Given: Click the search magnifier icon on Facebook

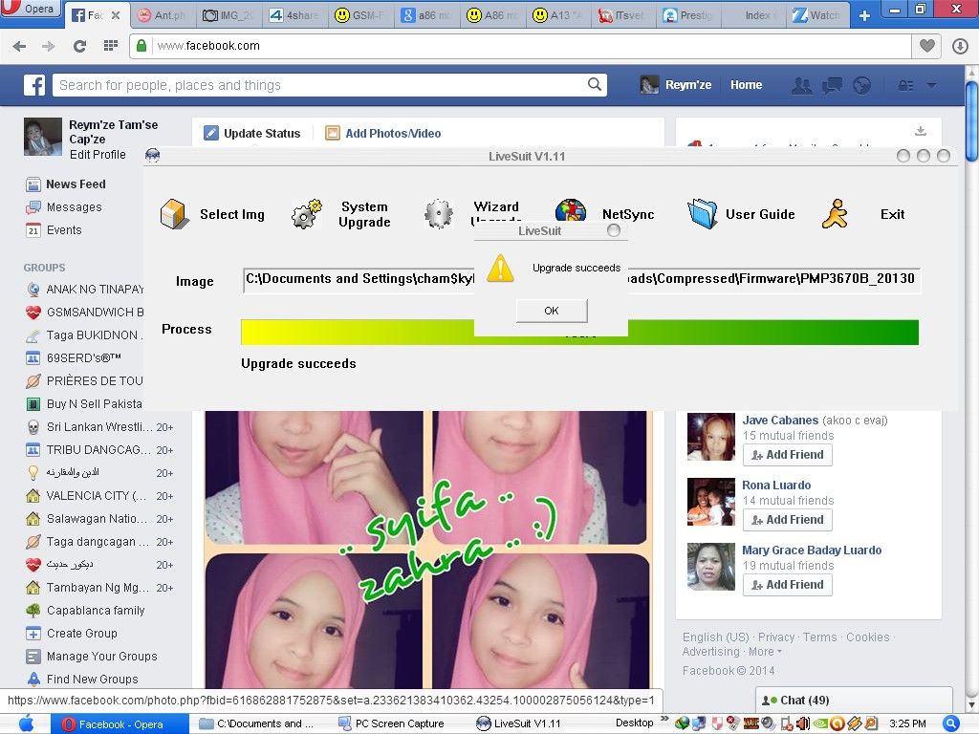Looking at the screenshot, I should [595, 84].
